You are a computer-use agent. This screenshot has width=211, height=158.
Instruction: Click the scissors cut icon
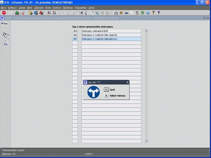[81, 13]
